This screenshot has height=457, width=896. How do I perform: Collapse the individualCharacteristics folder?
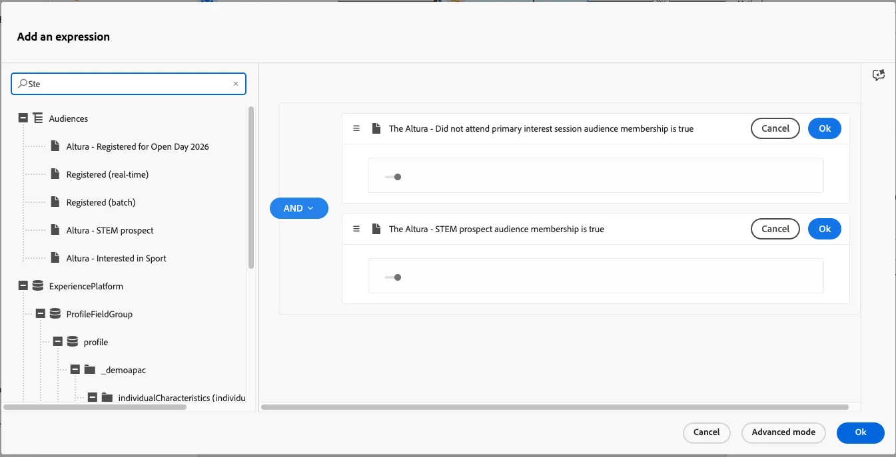tap(93, 398)
